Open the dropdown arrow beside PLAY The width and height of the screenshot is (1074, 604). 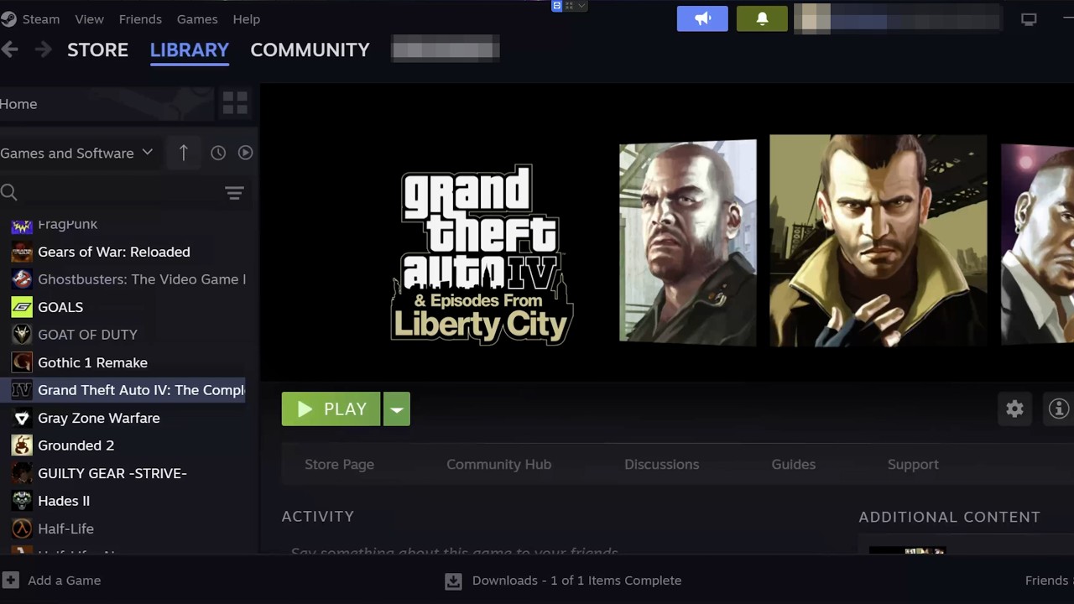point(397,409)
